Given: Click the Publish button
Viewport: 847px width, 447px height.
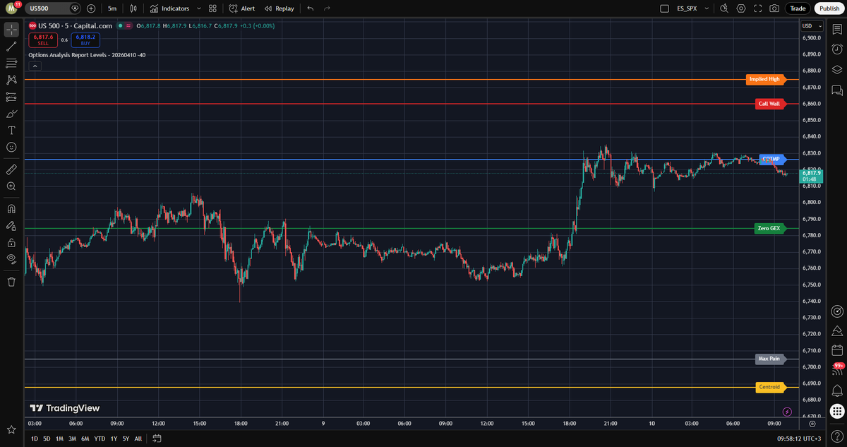Looking at the screenshot, I should (829, 8).
